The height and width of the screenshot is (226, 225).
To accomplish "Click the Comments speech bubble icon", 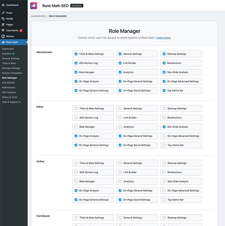I will click(x=3, y=30).
